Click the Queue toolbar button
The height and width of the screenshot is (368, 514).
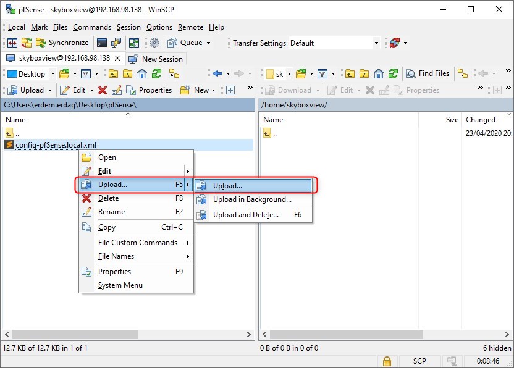(x=185, y=43)
